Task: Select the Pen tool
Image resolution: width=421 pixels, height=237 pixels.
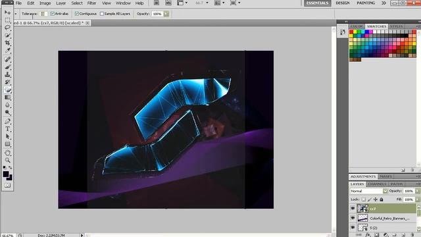Action: [x=7, y=121]
